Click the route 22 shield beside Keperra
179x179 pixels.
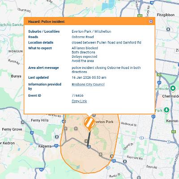click(x=56, y=145)
